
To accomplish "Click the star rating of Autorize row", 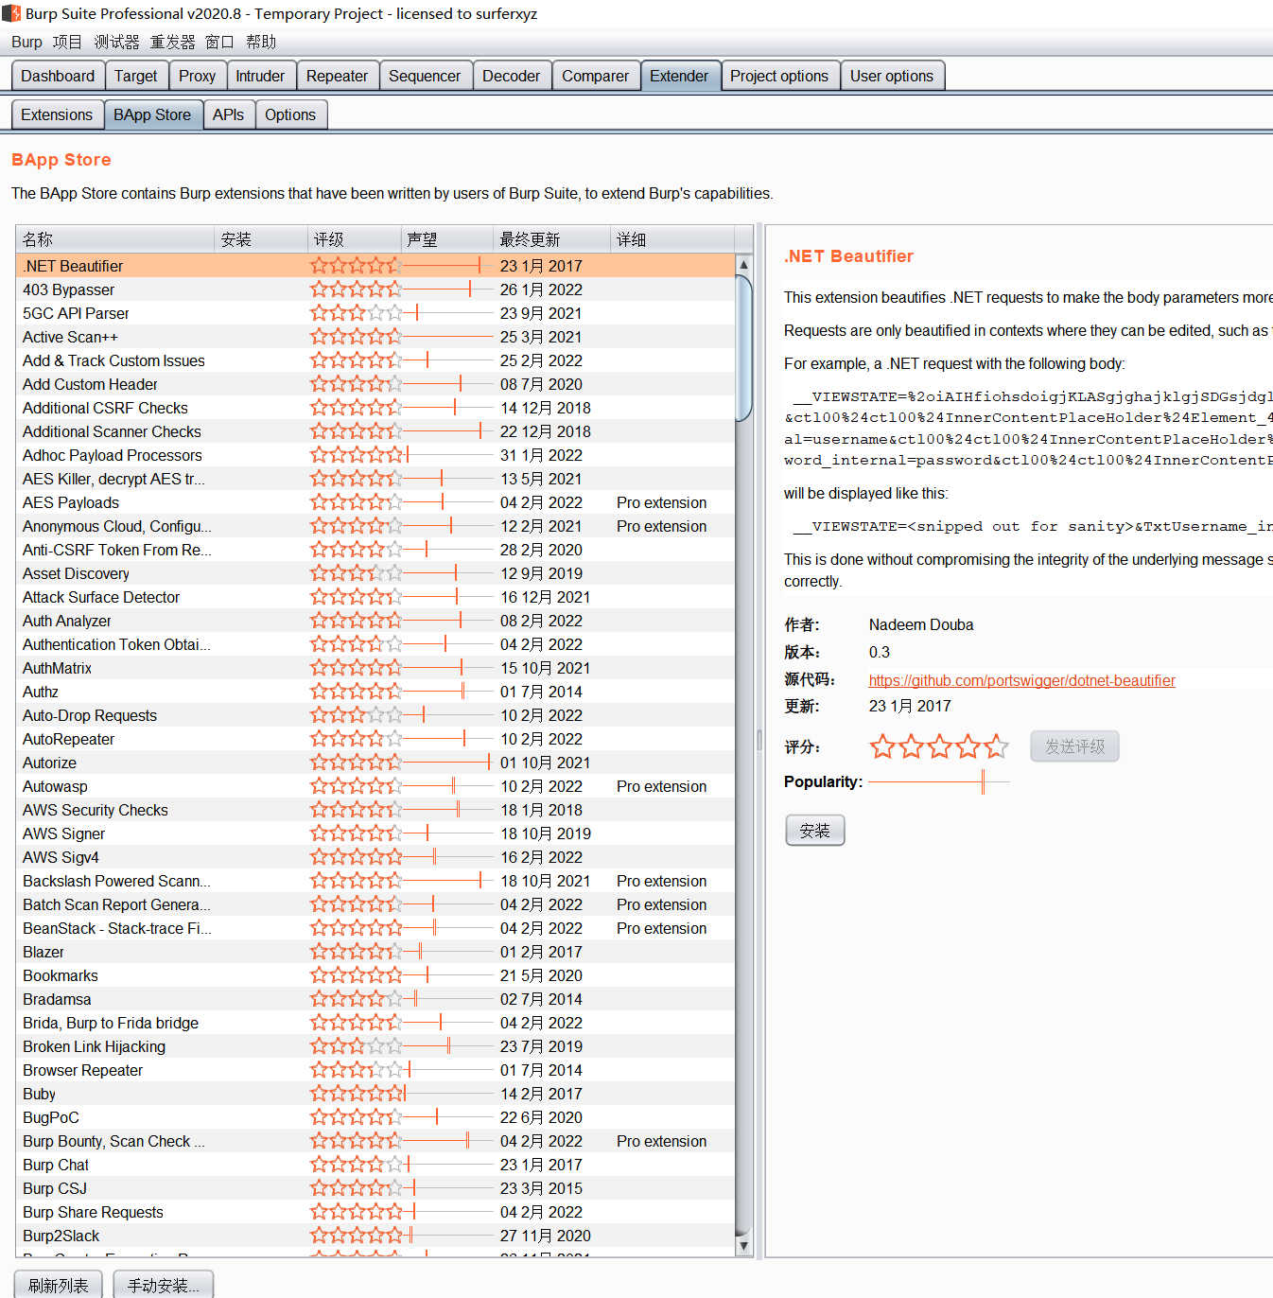I will [x=357, y=763].
